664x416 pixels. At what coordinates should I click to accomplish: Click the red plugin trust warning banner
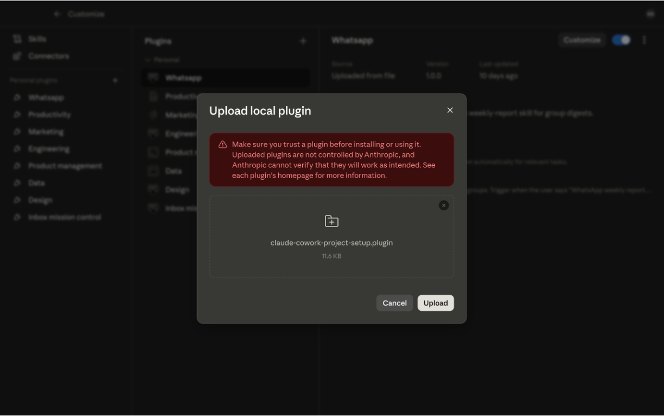coord(331,160)
